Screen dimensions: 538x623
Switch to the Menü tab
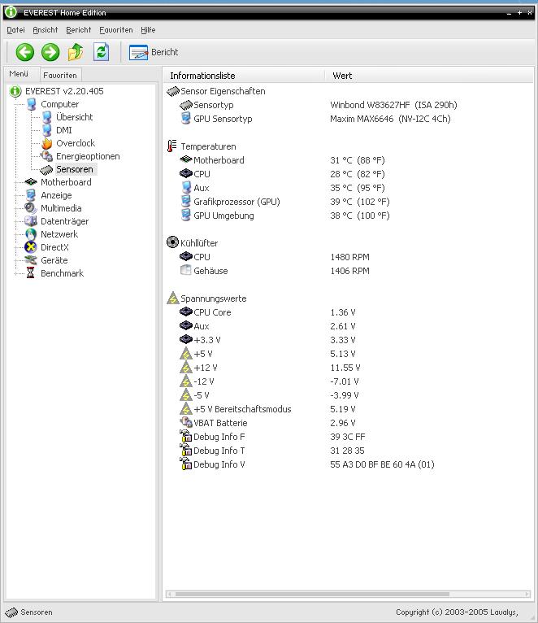(19, 74)
